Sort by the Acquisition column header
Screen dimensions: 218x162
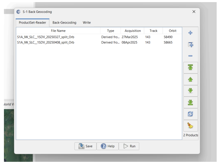[133, 31]
